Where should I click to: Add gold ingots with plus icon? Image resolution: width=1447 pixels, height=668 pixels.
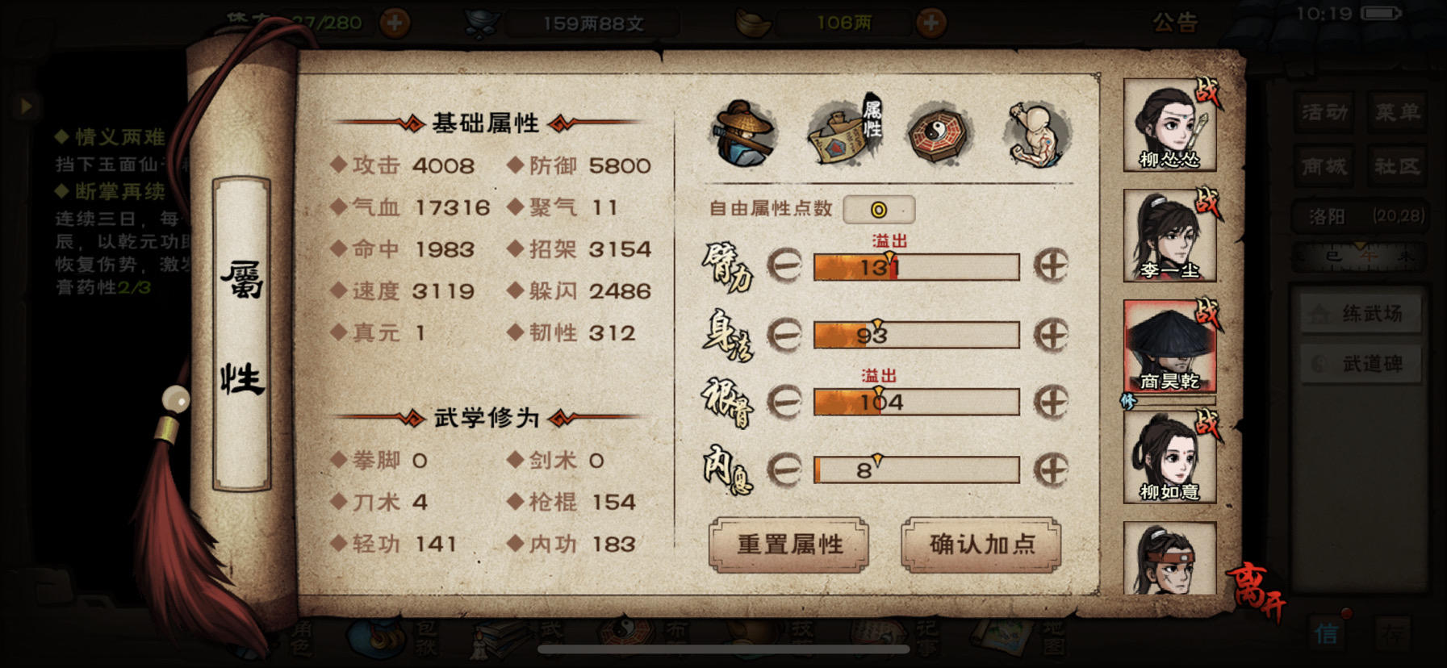pyautogui.click(x=931, y=23)
